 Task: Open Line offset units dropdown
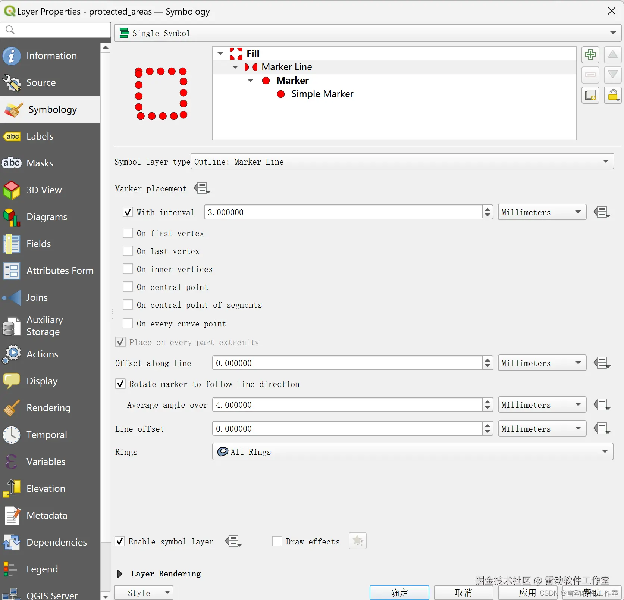[542, 429]
